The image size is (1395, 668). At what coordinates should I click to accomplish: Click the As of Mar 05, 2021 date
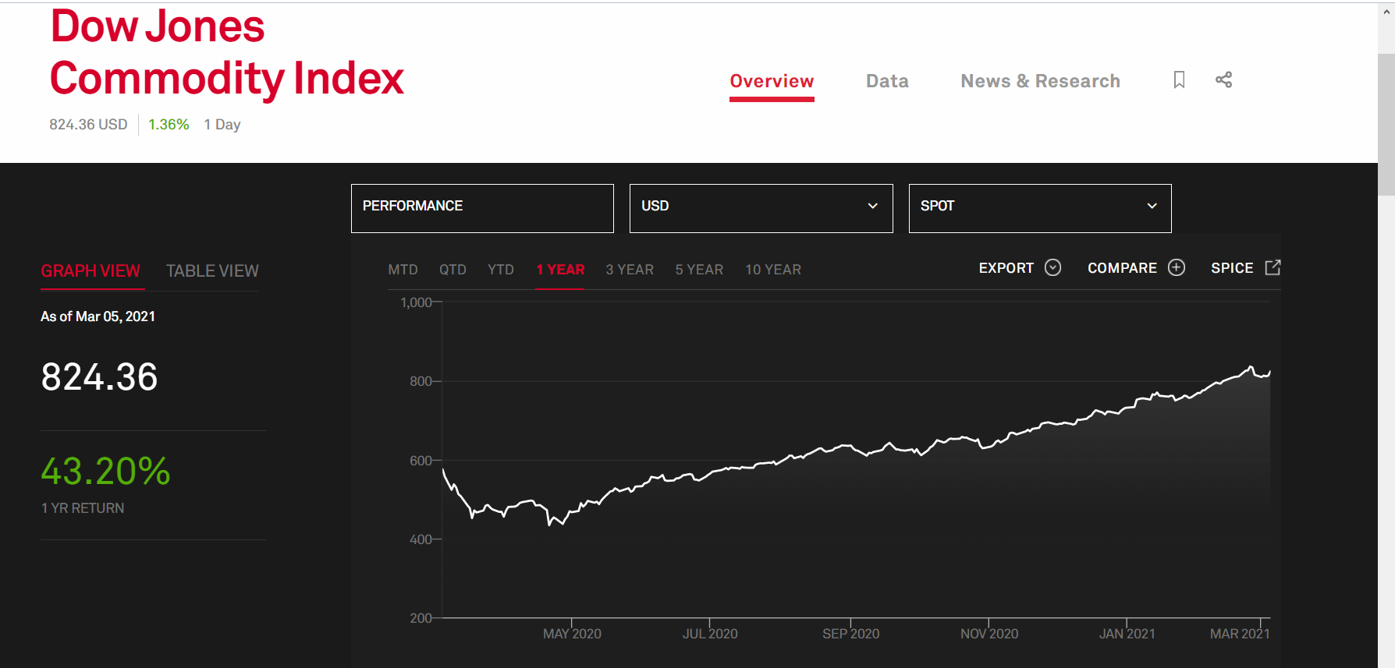click(x=98, y=316)
